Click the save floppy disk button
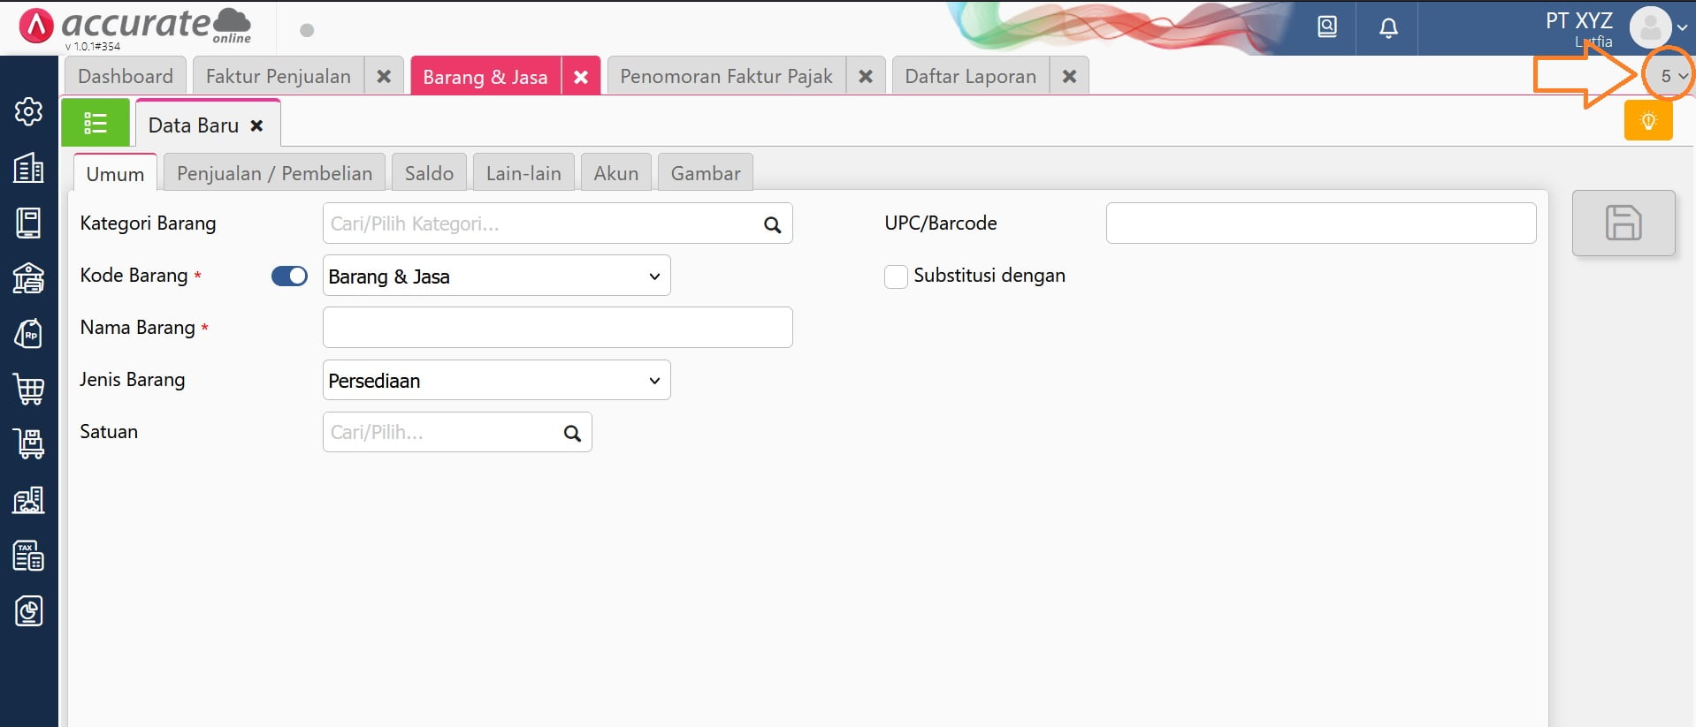 [x=1623, y=223]
